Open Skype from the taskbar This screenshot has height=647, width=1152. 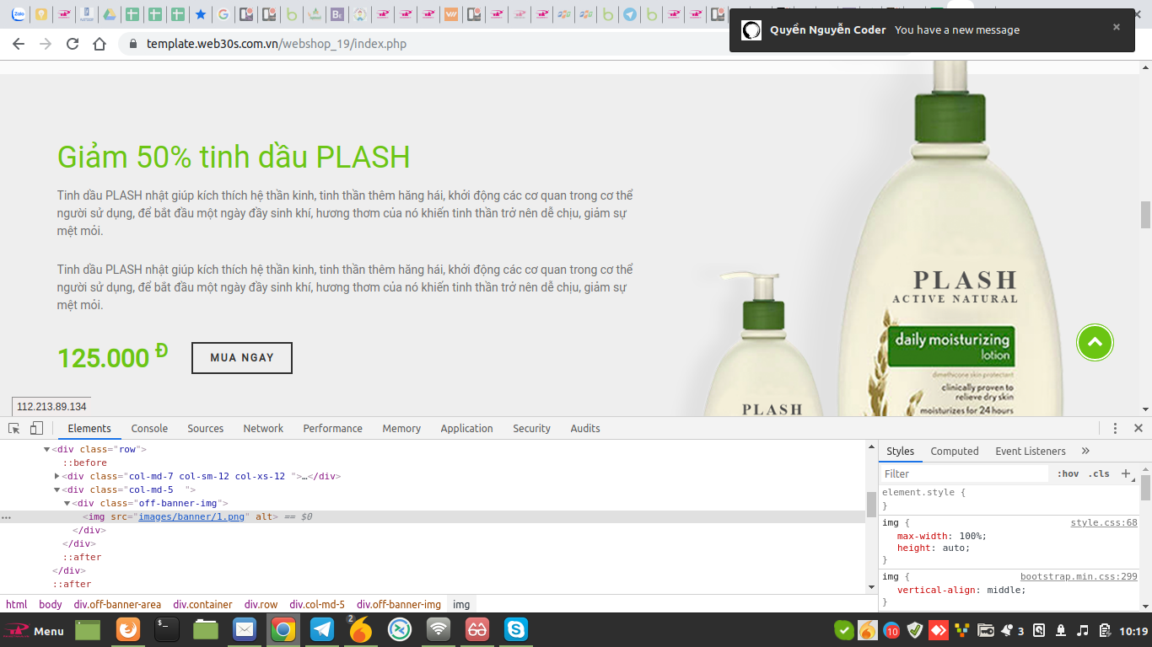pyautogui.click(x=516, y=629)
